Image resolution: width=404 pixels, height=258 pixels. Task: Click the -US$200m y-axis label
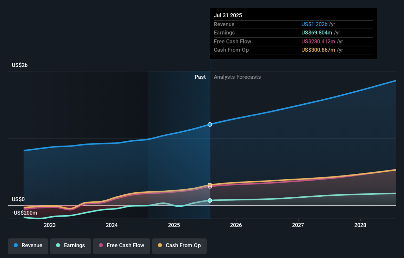pyautogui.click(x=24, y=213)
